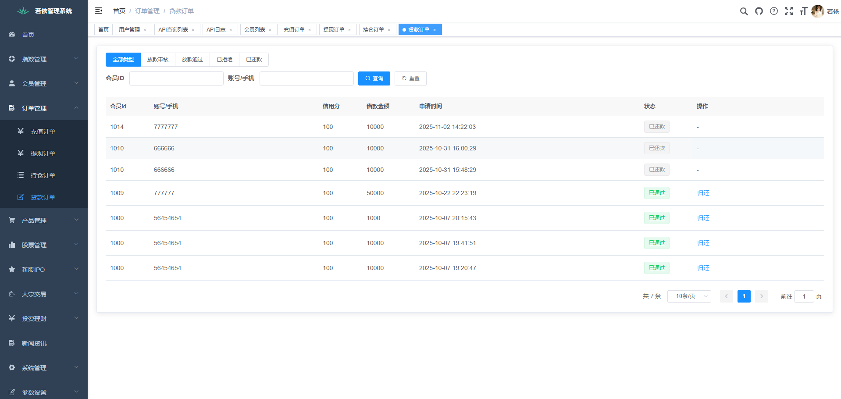This screenshot has width=841, height=399.
Task: Expand the 股票管理 sidebar menu
Action: 44,245
